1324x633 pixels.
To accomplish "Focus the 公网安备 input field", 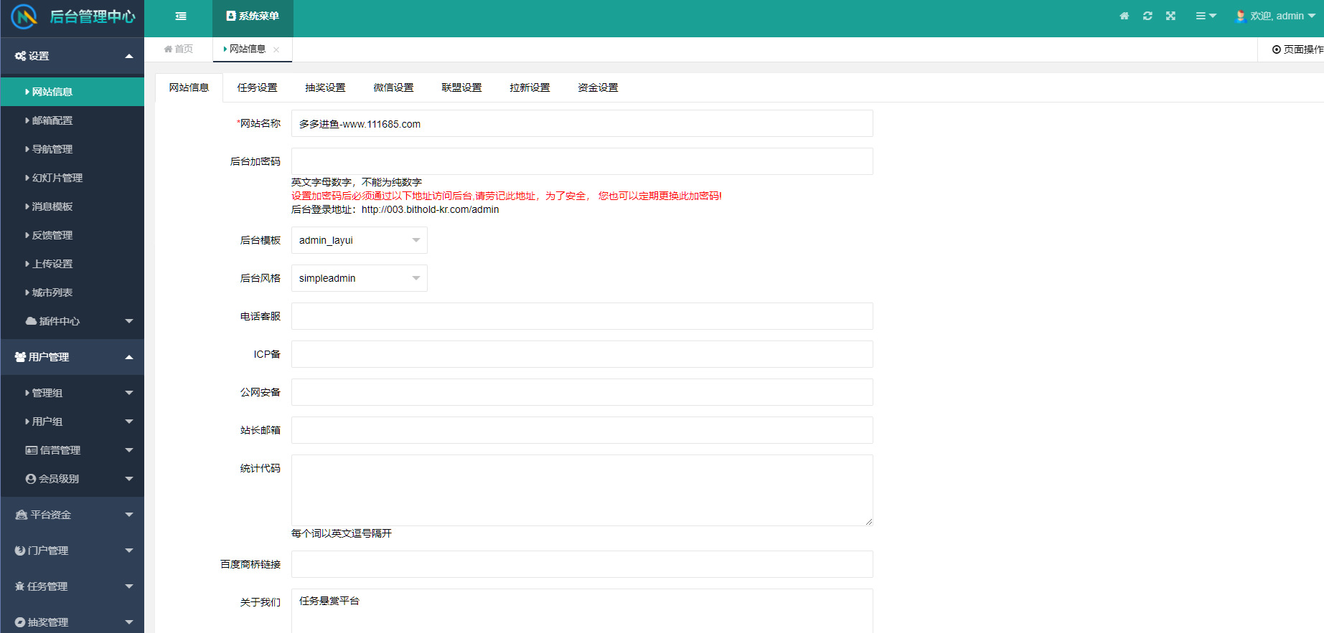I will [582, 392].
